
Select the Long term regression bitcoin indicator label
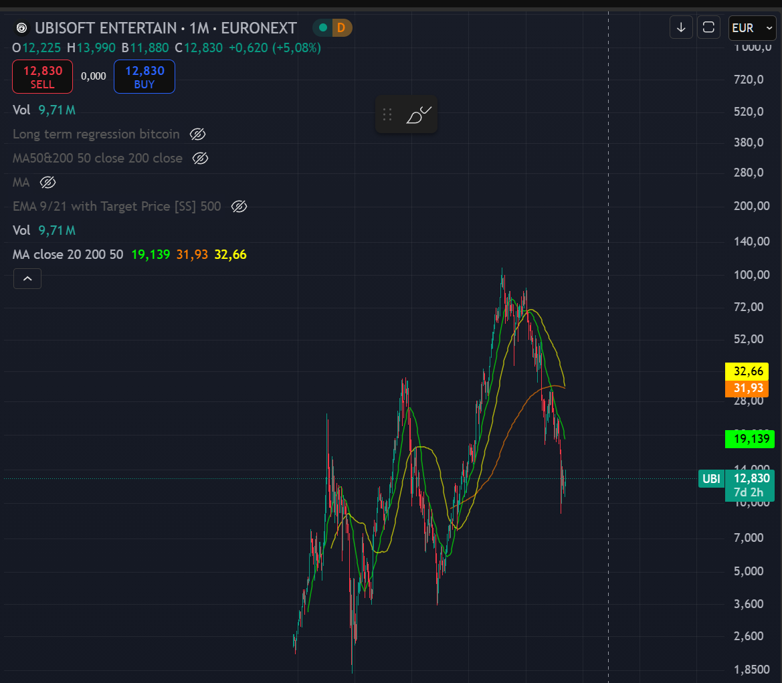pos(96,134)
